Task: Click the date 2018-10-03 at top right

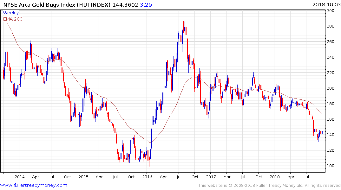Action: point(326,4)
